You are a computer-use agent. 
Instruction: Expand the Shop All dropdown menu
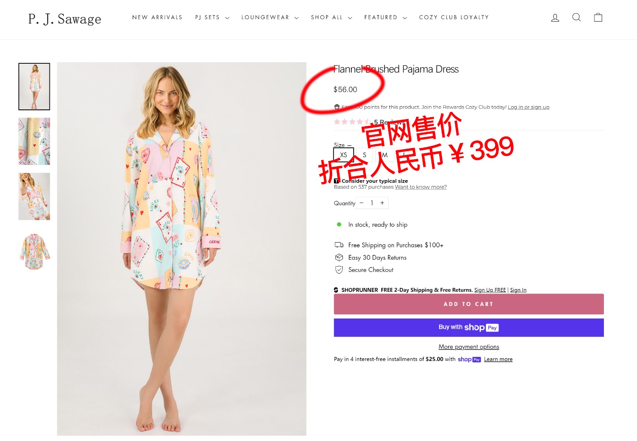(331, 18)
